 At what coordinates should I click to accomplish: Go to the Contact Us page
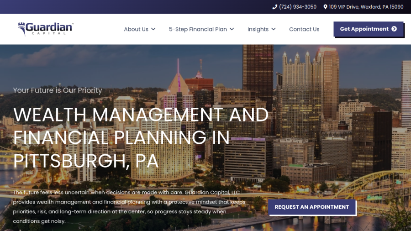coord(304,29)
